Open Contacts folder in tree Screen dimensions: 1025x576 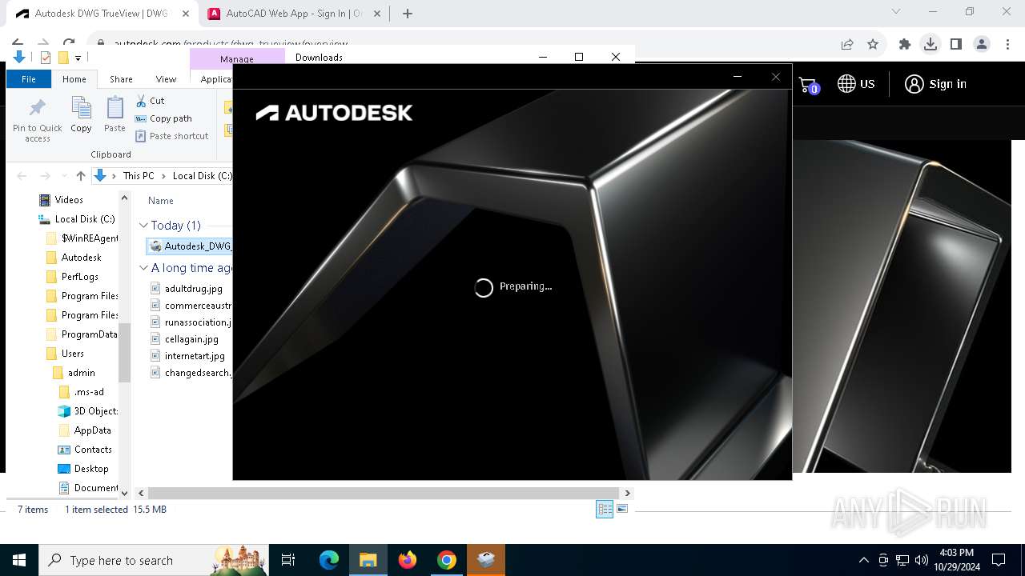[x=93, y=450]
